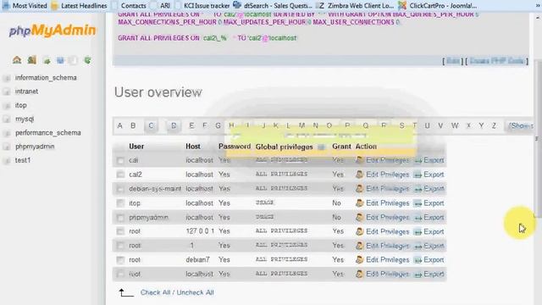Filter users by letter A
Screen dimensions: 542x305
click(120, 125)
